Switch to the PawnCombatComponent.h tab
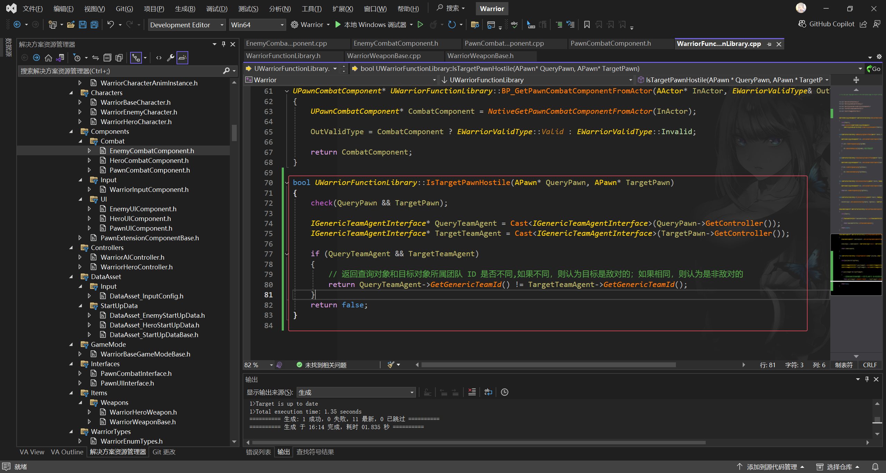The image size is (886, 473). pyautogui.click(x=611, y=44)
